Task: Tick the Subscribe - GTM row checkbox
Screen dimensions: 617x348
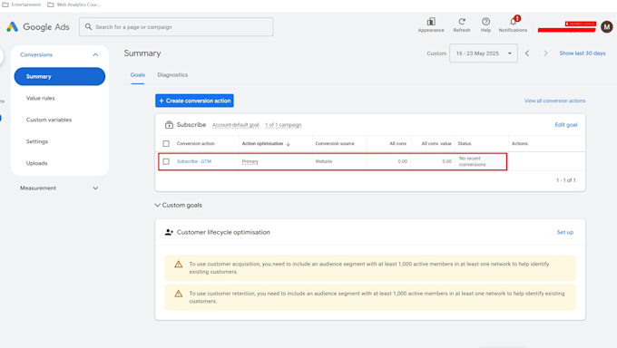Action: coord(166,161)
